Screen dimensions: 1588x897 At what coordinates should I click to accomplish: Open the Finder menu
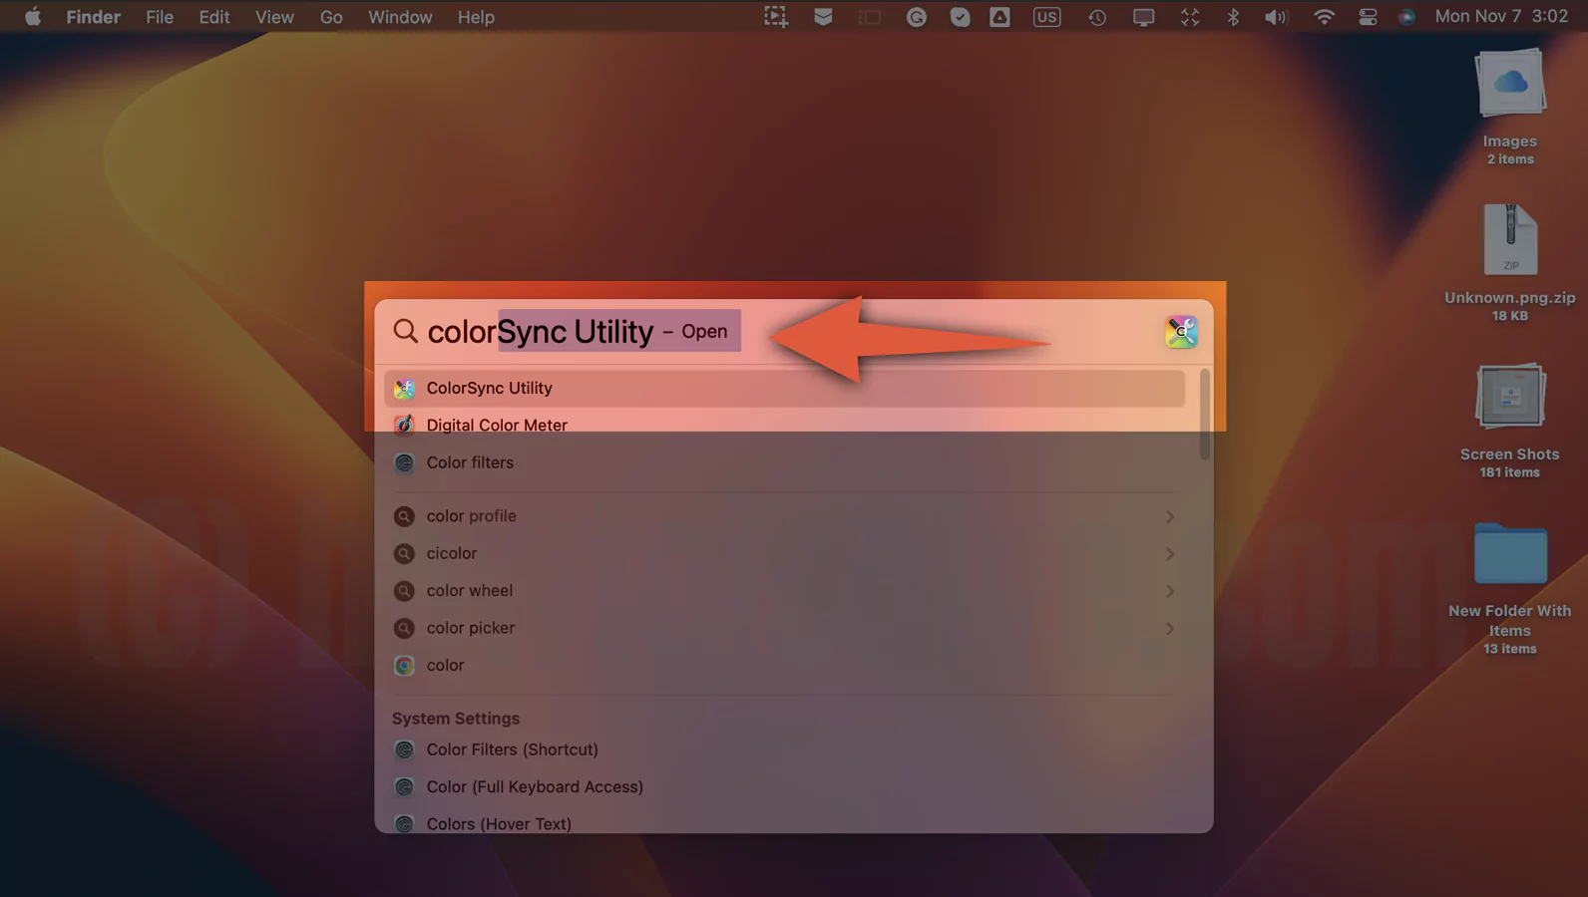93,17
